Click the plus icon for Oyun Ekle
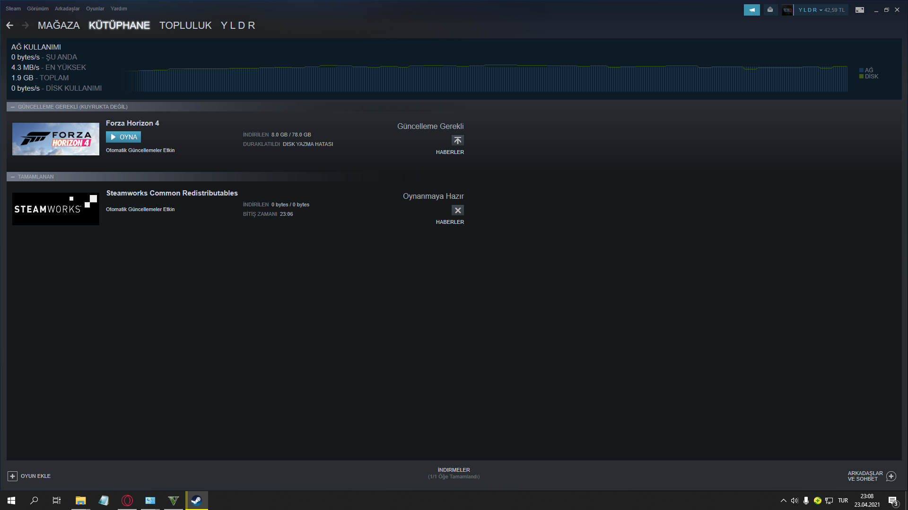The image size is (908, 510). tap(13, 476)
